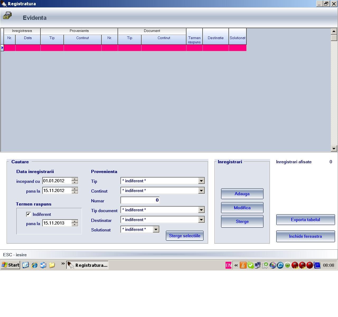Screen dimensions: 338x317
Task: Click the Destinatie column header
Action: pos(215,38)
